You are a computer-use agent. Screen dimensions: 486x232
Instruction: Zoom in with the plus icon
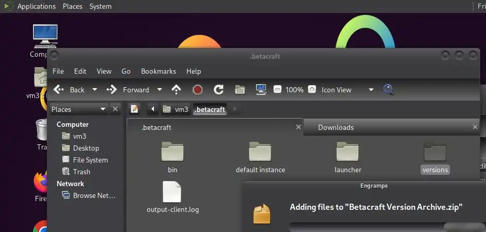click(312, 89)
